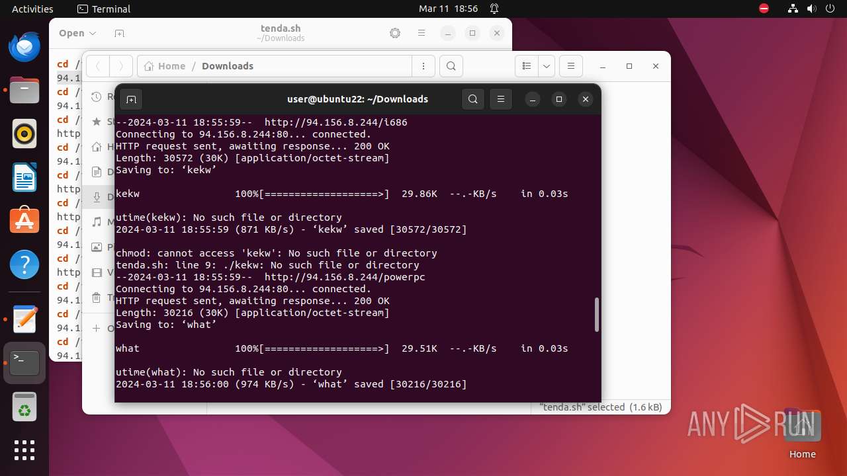This screenshot has width=847, height=476.
Task: Open Home folder icon on desktop
Action: click(x=802, y=434)
